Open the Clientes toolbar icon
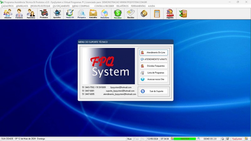 click(x=8, y=14)
